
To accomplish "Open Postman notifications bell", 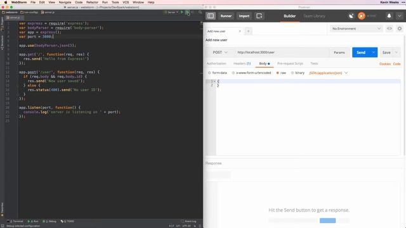I will [389, 16].
